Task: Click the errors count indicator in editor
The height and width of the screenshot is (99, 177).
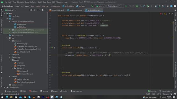Action: click(162, 14)
